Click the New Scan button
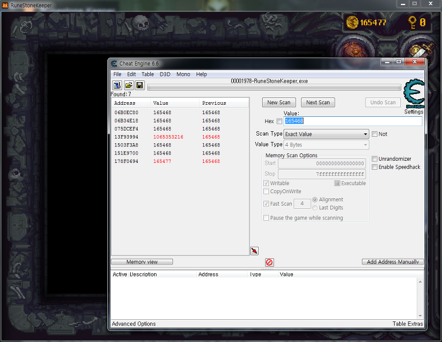 coord(279,103)
